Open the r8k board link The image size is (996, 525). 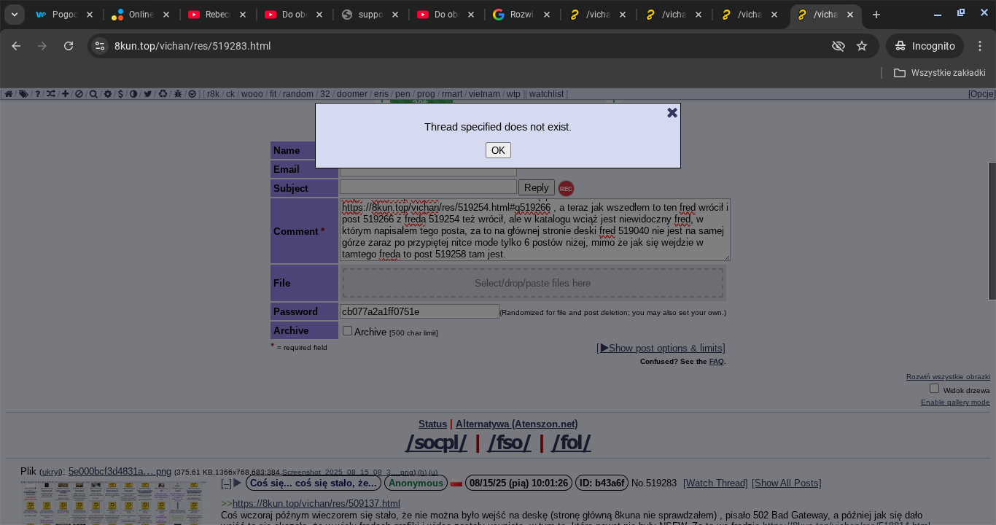(x=213, y=94)
